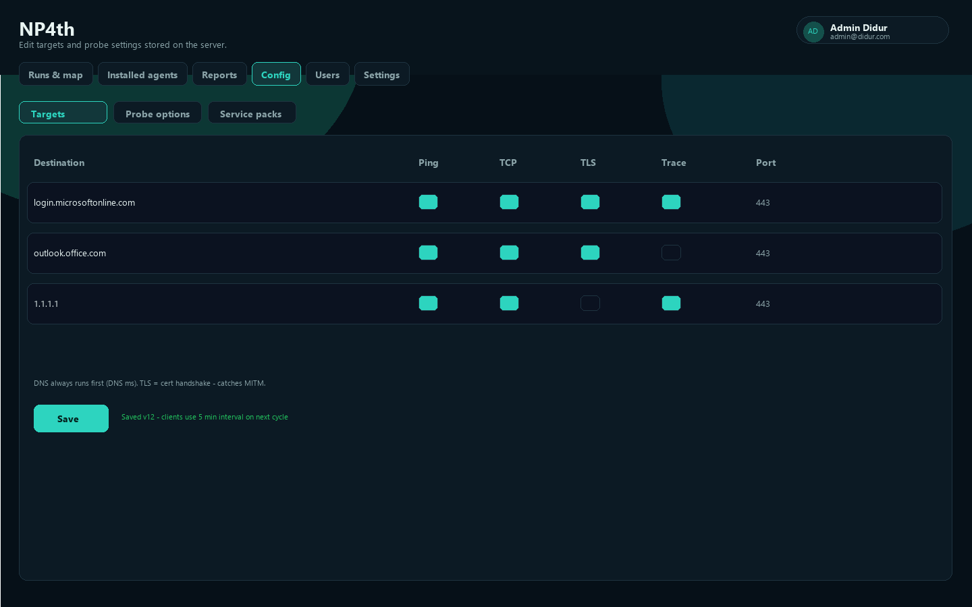Click the Port column header
Screen dimensions: 972x607
pyautogui.click(x=766, y=163)
